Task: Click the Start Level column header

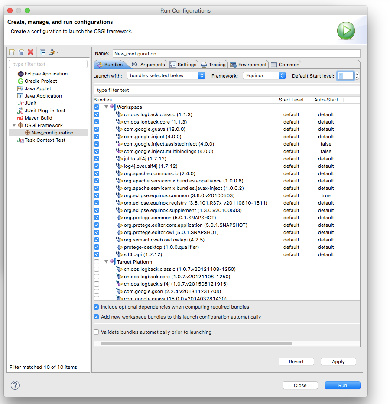Action: [x=291, y=100]
